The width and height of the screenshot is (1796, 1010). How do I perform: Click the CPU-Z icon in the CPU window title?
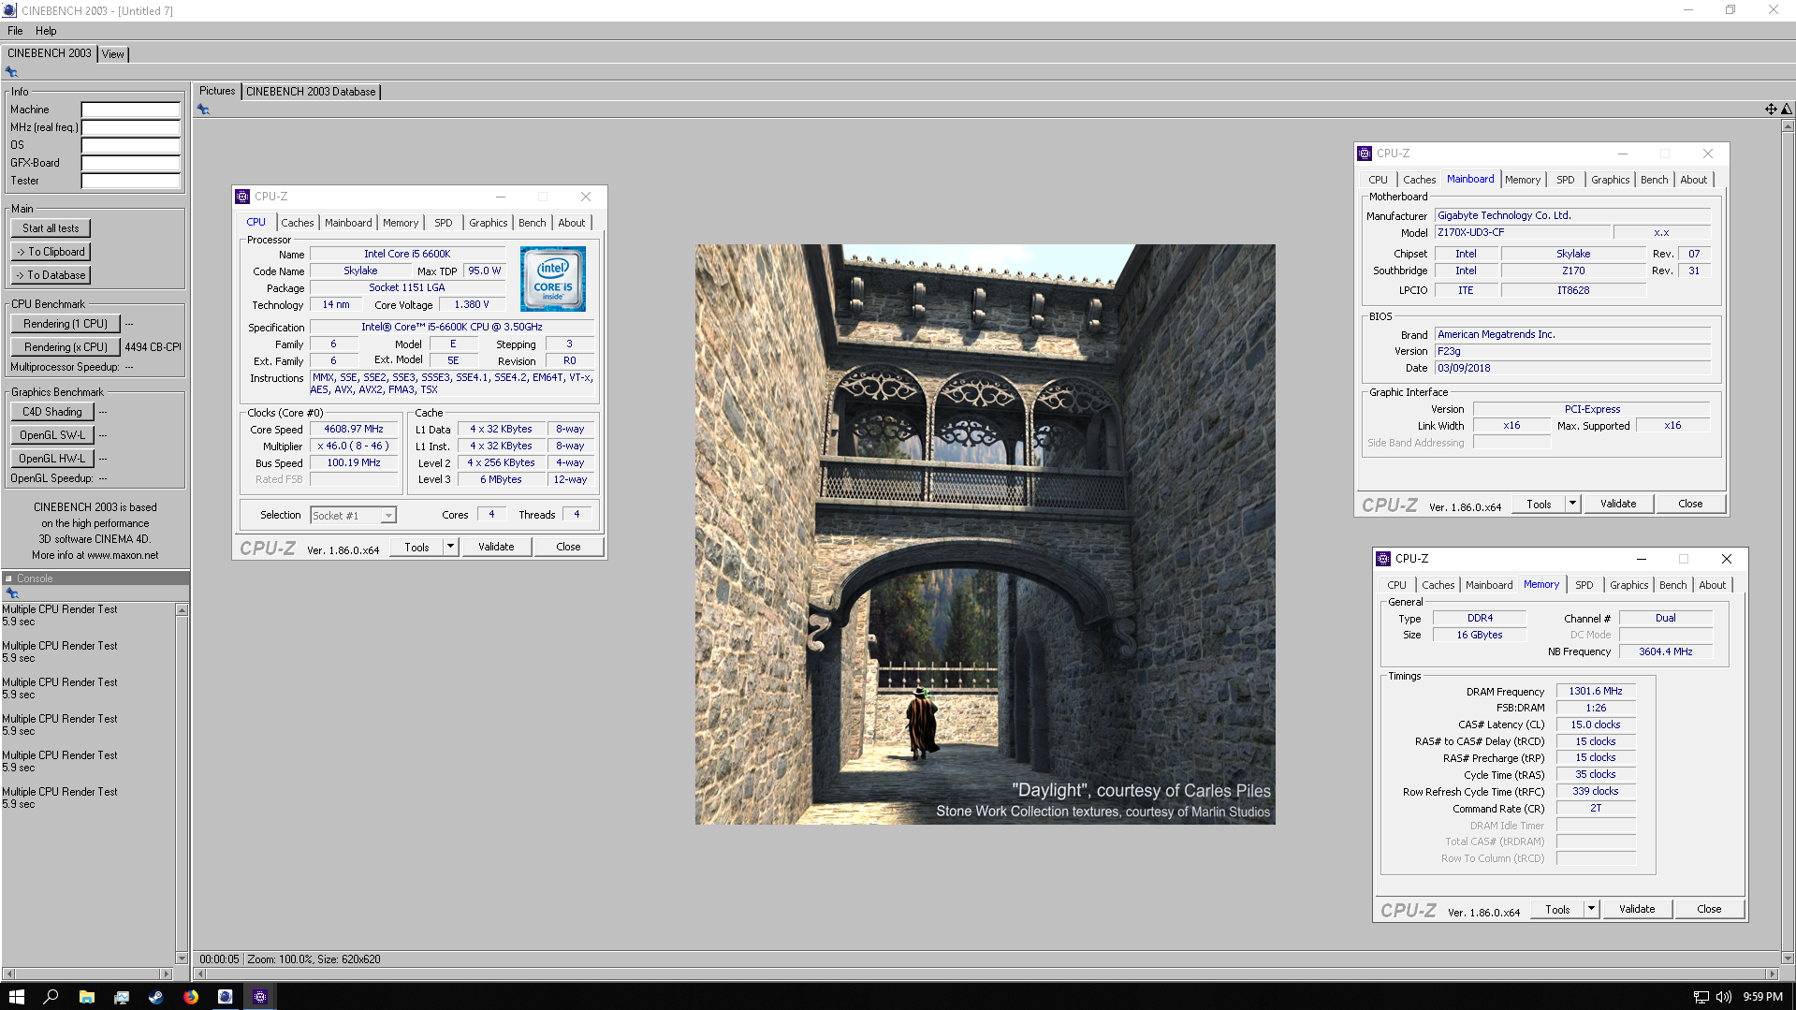[242, 197]
